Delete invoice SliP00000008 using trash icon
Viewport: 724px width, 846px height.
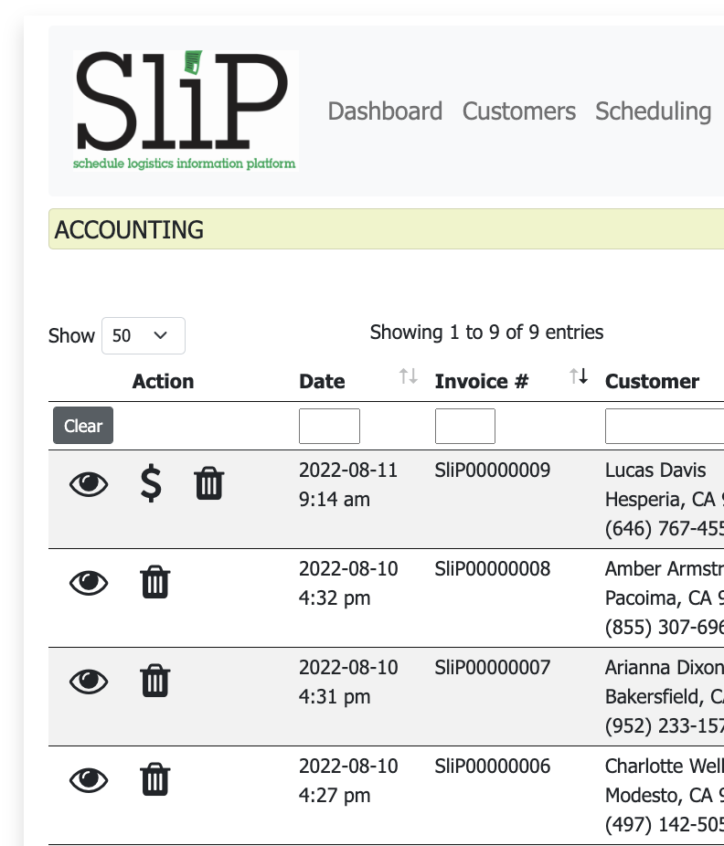click(x=155, y=582)
